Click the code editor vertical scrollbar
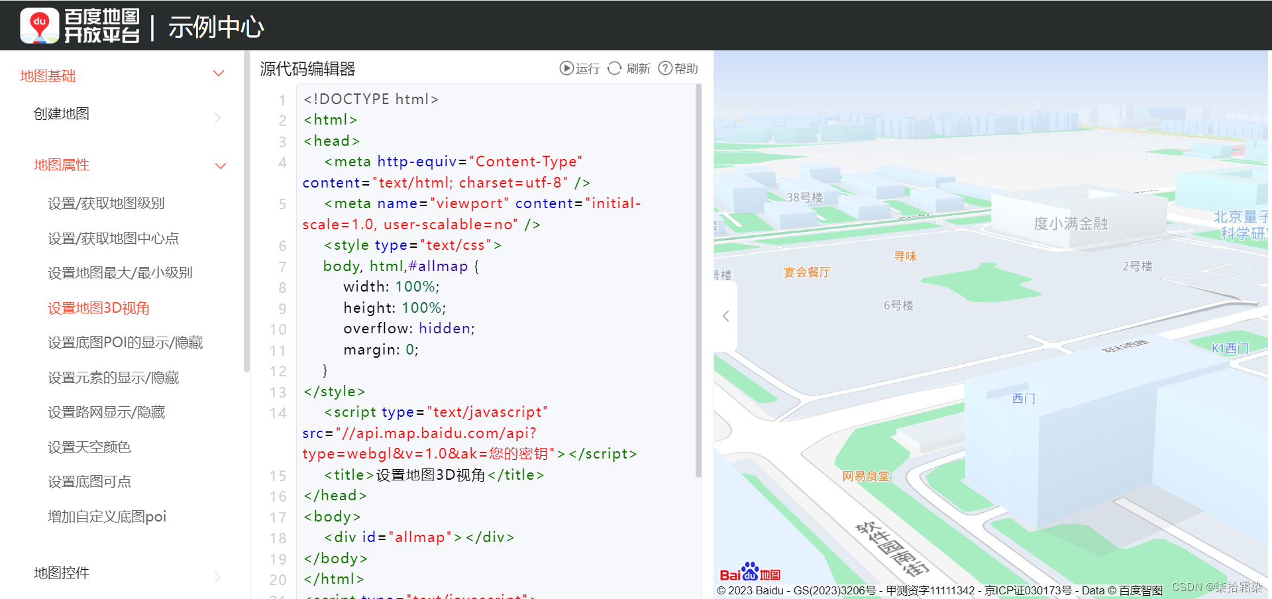Image resolution: width=1272 pixels, height=599 pixels. 698,281
